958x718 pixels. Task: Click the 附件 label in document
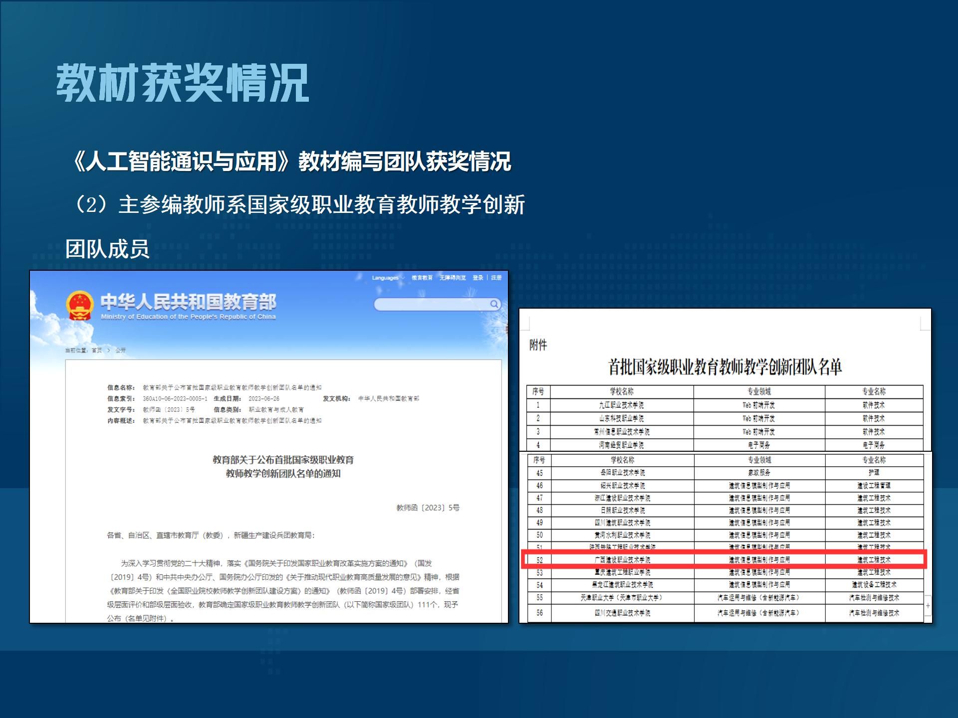click(x=538, y=345)
